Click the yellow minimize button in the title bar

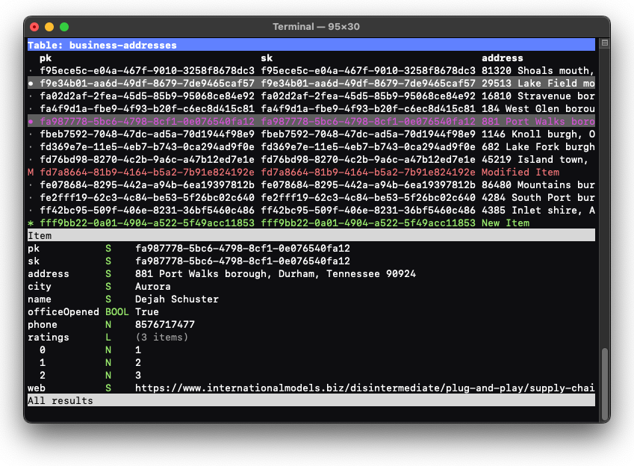(50, 27)
